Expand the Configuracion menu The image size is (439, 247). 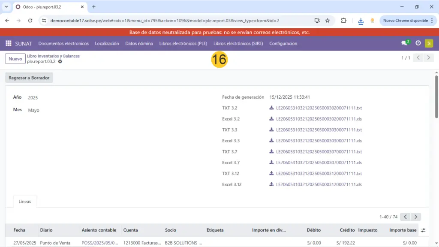(283, 43)
